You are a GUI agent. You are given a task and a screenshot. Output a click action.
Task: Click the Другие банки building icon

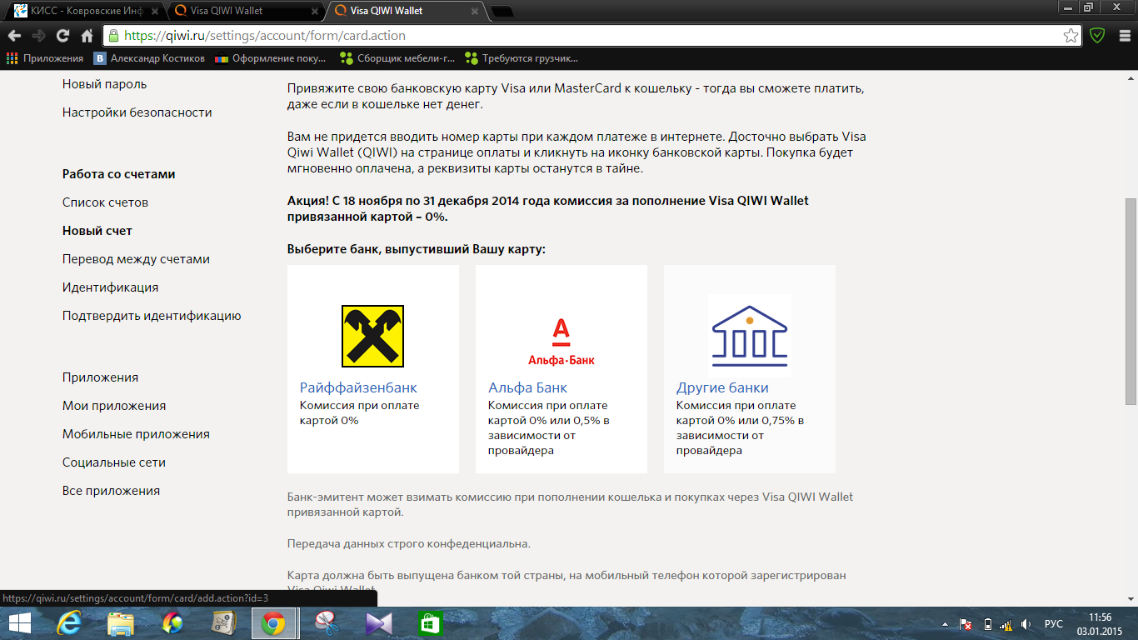tap(750, 336)
